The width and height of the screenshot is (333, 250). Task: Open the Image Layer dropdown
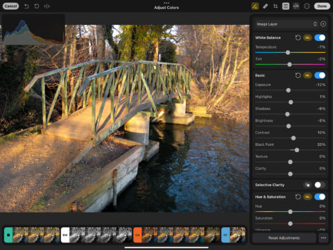click(287, 24)
